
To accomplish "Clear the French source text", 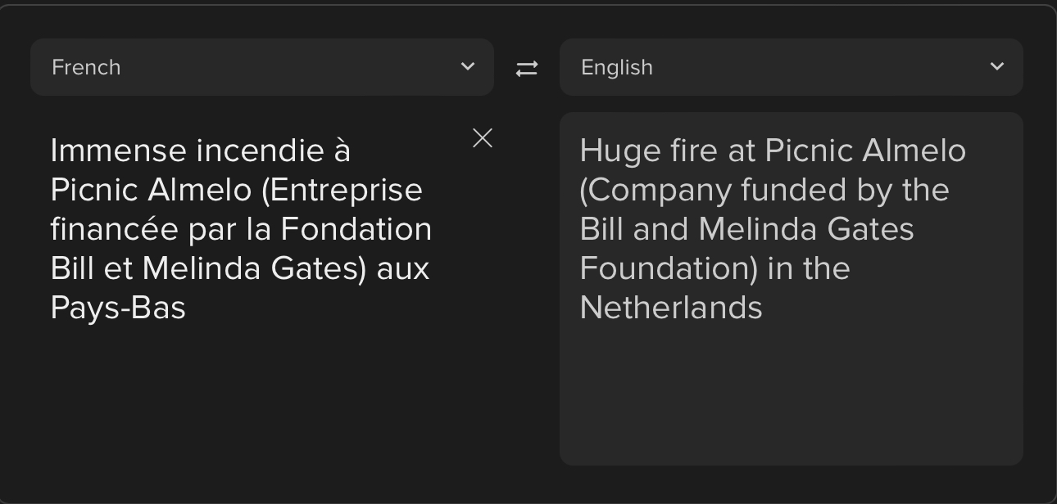I will (x=483, y=138).
